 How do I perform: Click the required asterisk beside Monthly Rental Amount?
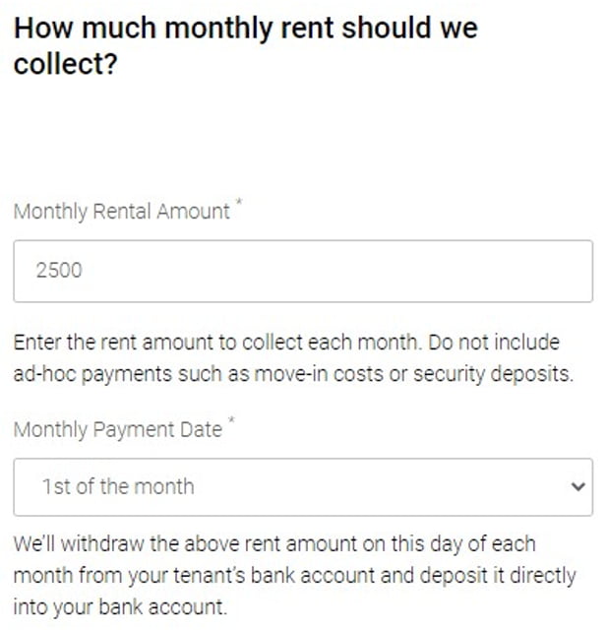[237, 204]
